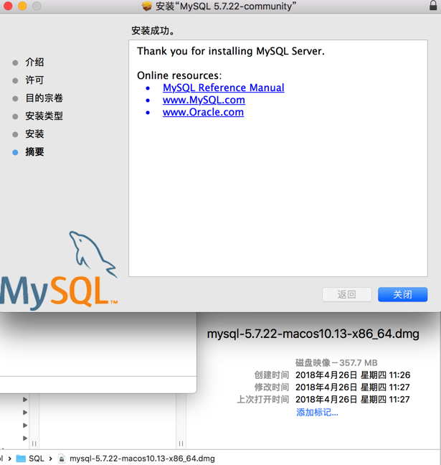The width and height of the screenshot is (441, 465).
Task: Expand the first disclosure triangle in Finder list
Action: click(x=25, y=400)
